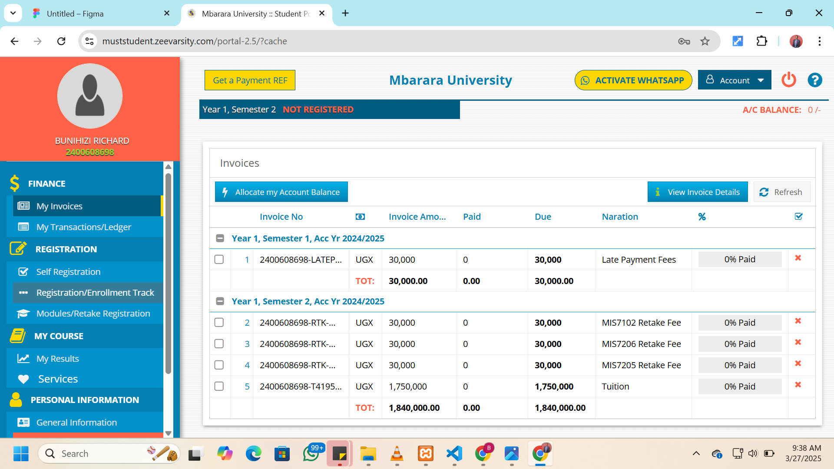Click red X on Late Payment Fees row
Screen dimensions: 834x469
[x=798, y=258]
